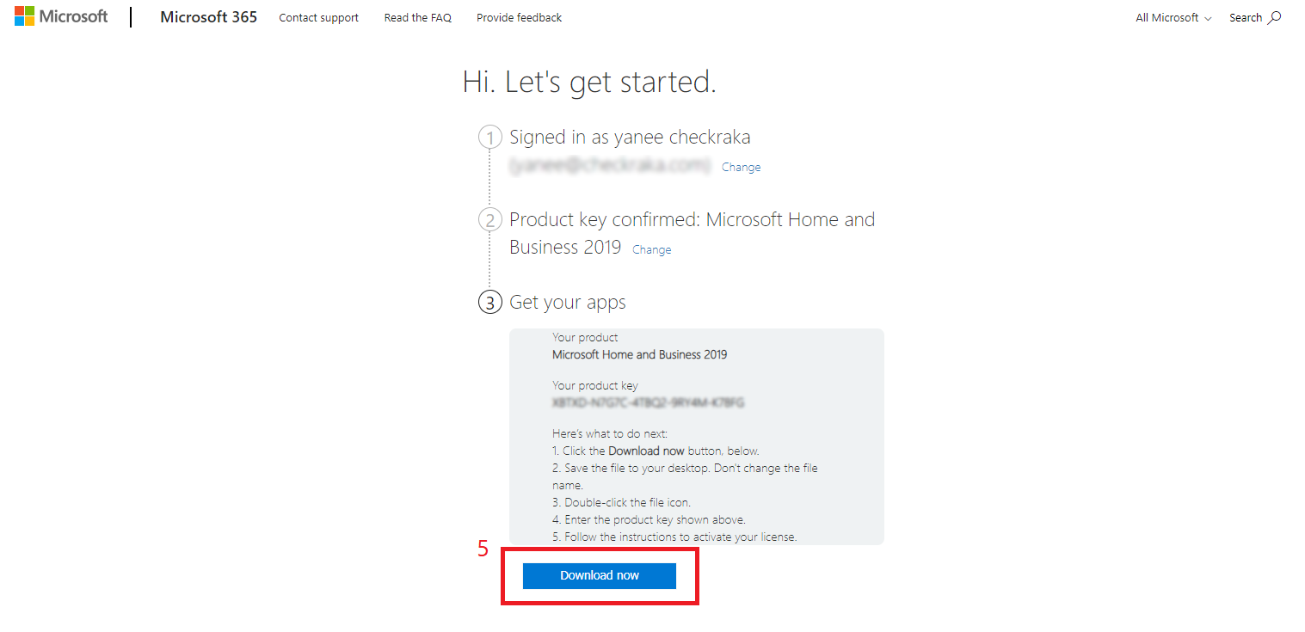Click Change next to the signed-in email
Screen dimensions: 1305x632
(741, 168)
